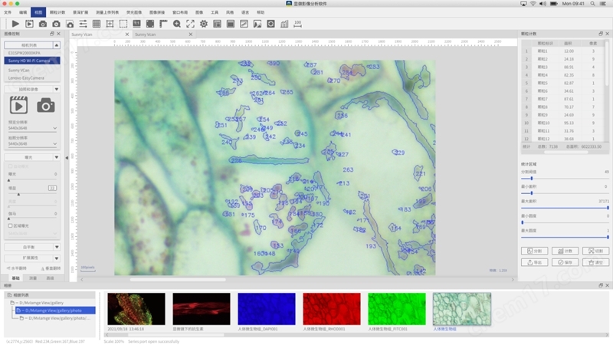Capture photo with the large camera icon

[x=46, y=105]
